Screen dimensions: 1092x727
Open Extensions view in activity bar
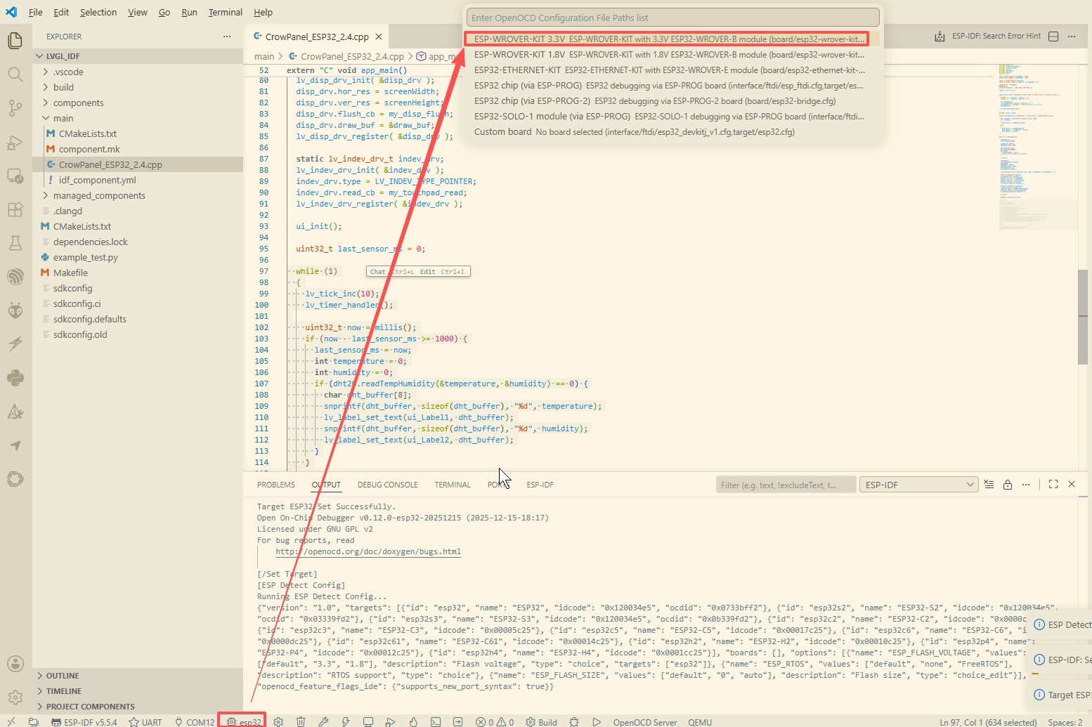(x=15, y=209)
